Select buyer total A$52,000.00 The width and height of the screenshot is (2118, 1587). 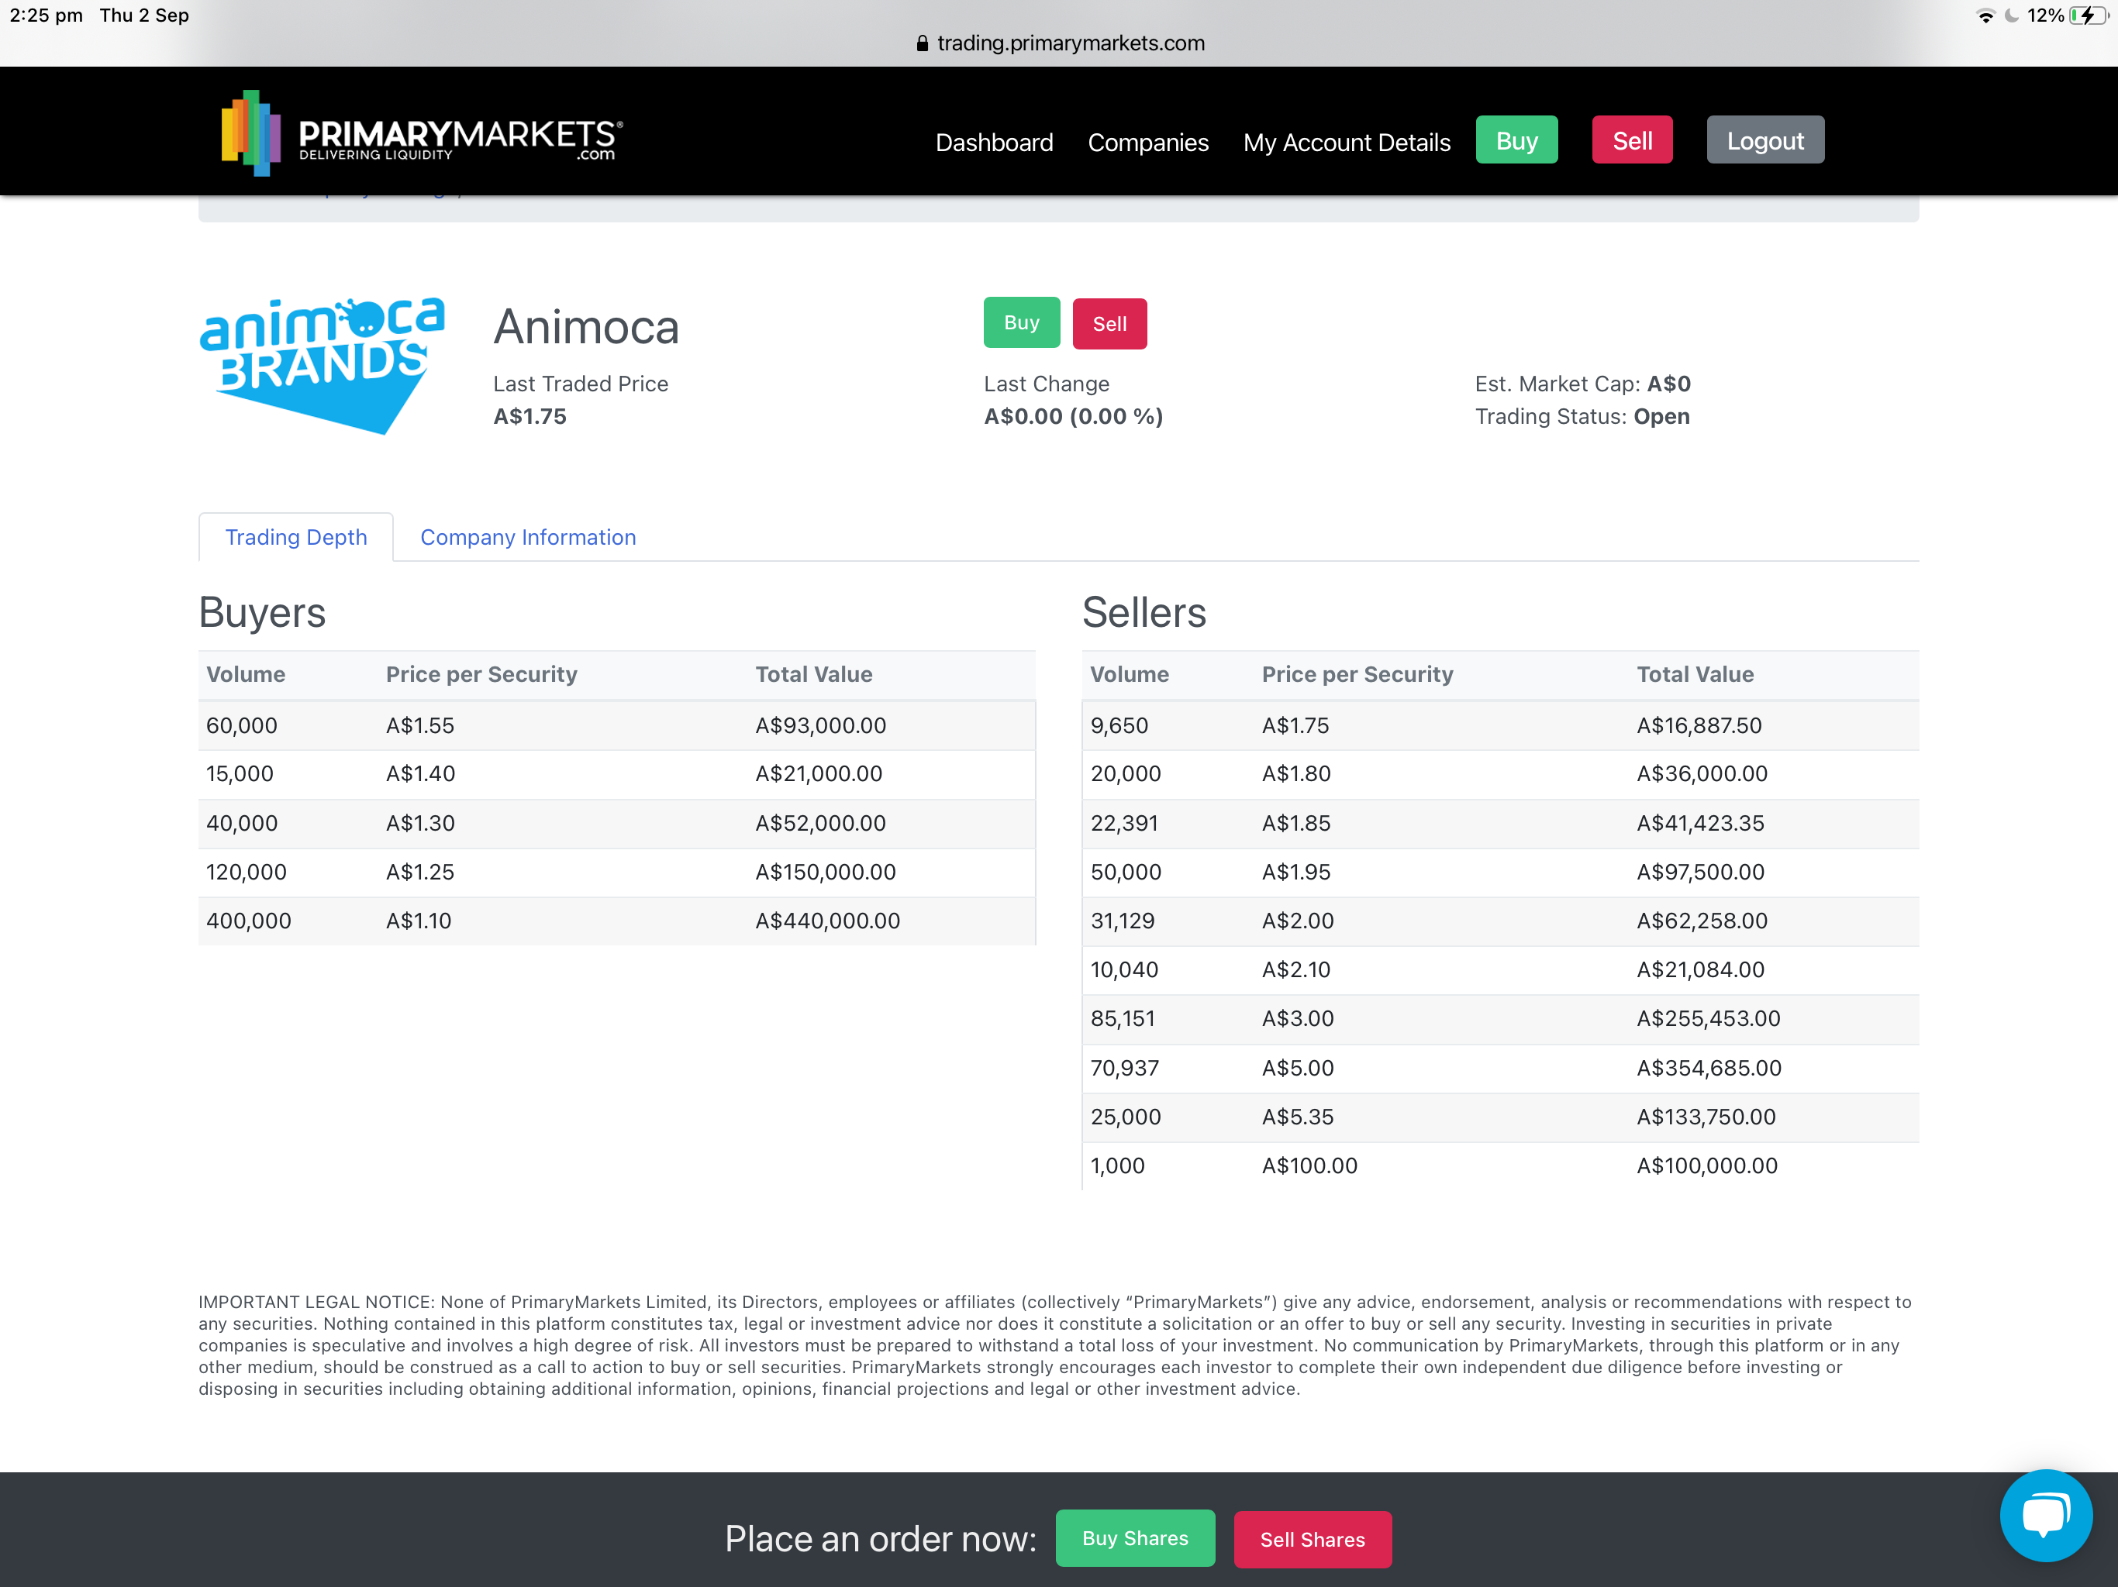[x=820, y=823]
